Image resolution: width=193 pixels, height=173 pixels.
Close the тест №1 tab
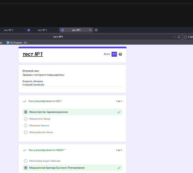(x=90, y=30)
